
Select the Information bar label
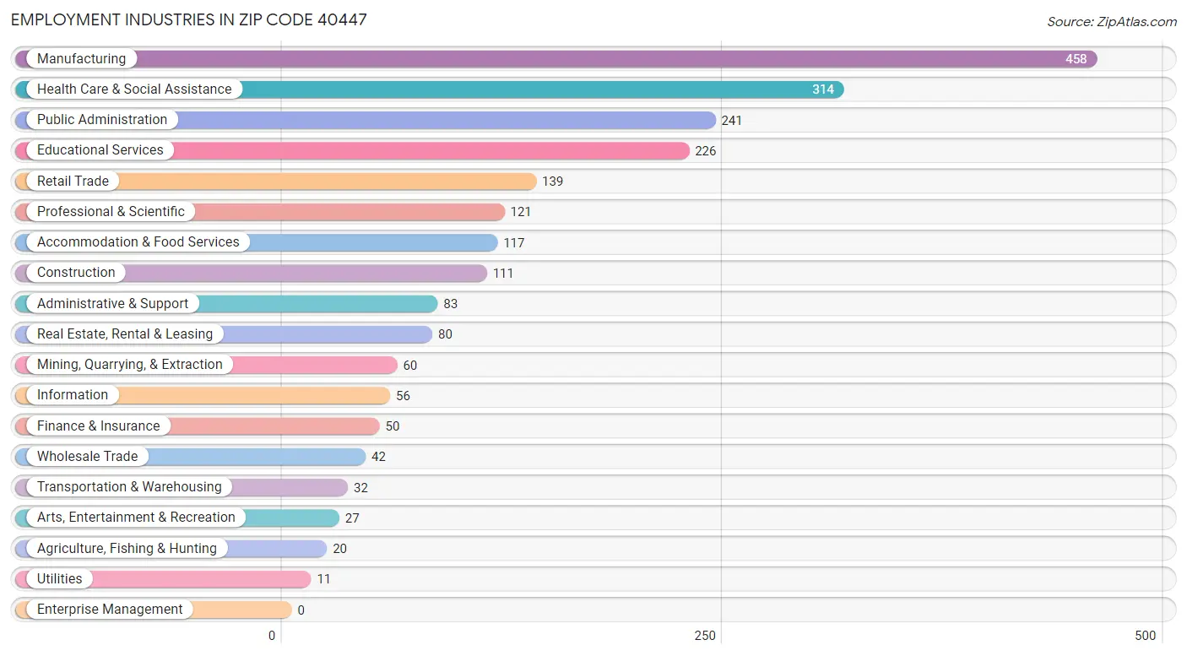[73, 395]
